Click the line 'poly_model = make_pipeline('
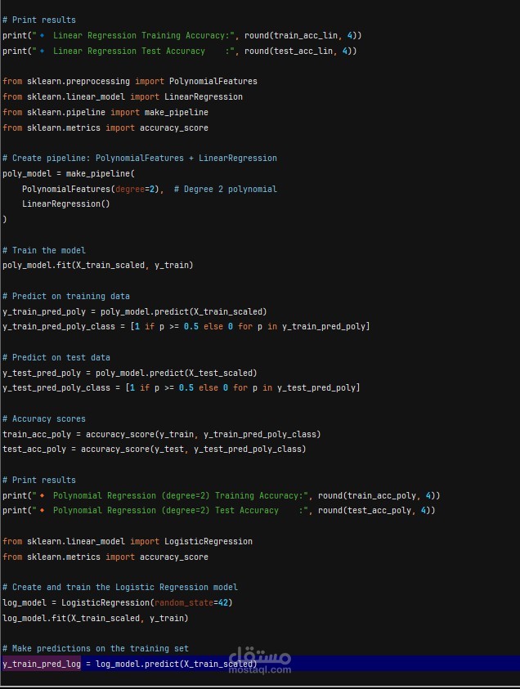520x689 pixels. click(69, 173)
